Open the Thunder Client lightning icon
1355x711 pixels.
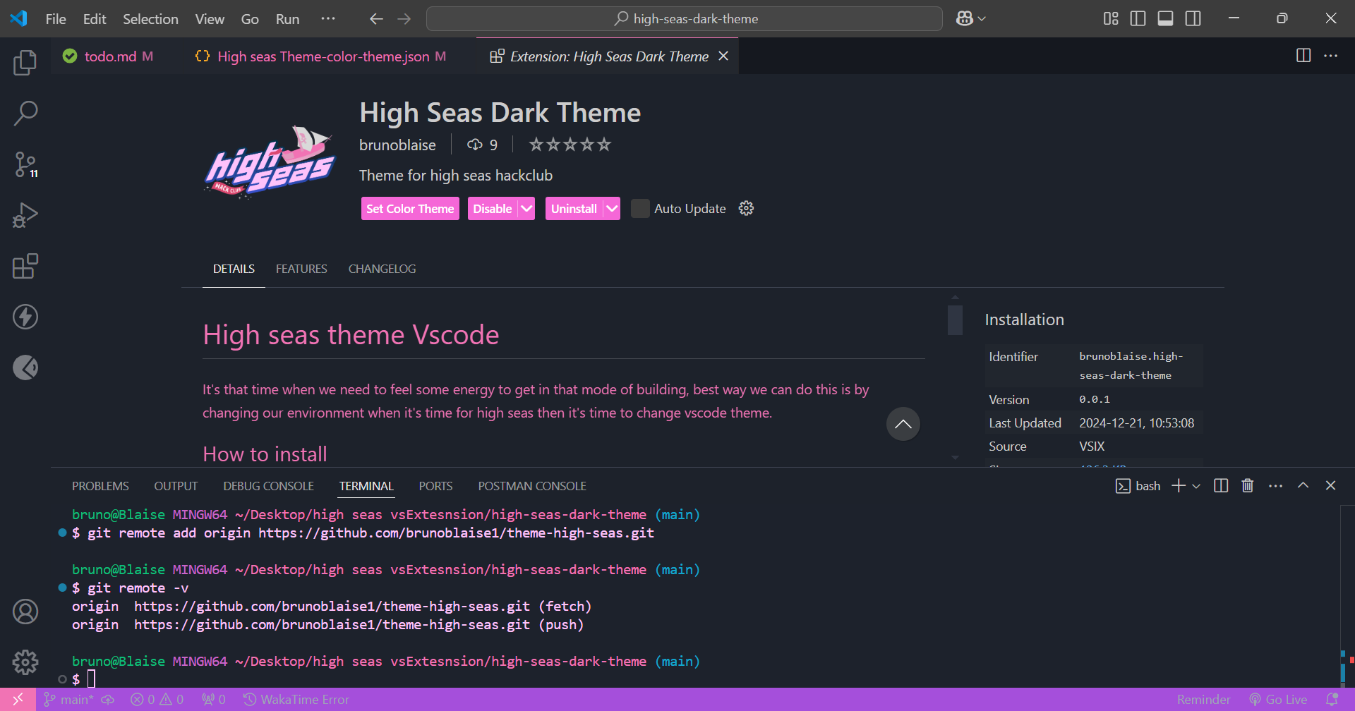click(x=25, y=317)
